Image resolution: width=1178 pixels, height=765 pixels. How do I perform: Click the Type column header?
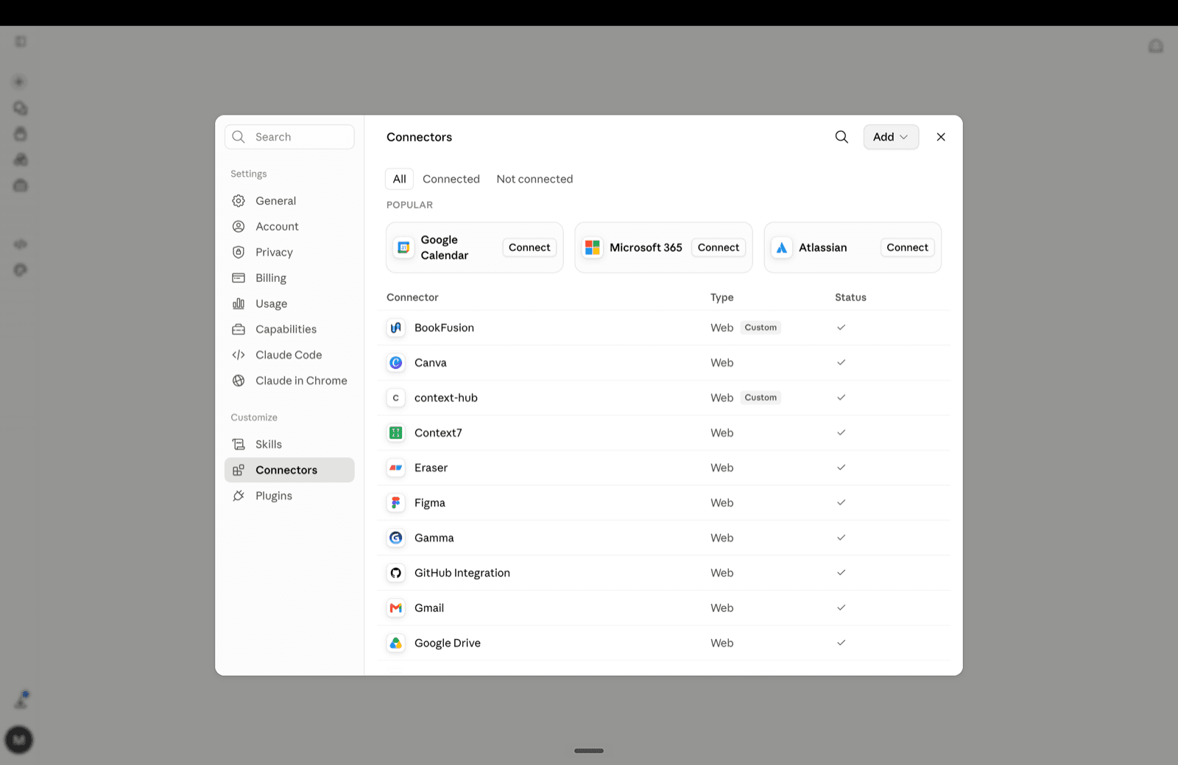coord(722,297)
